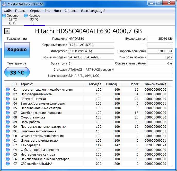The width and height of the screenshot is (177, 171).
Task: Click raw value 000B00000000 in Время раскрутки row
Action: tap(155, 99)
